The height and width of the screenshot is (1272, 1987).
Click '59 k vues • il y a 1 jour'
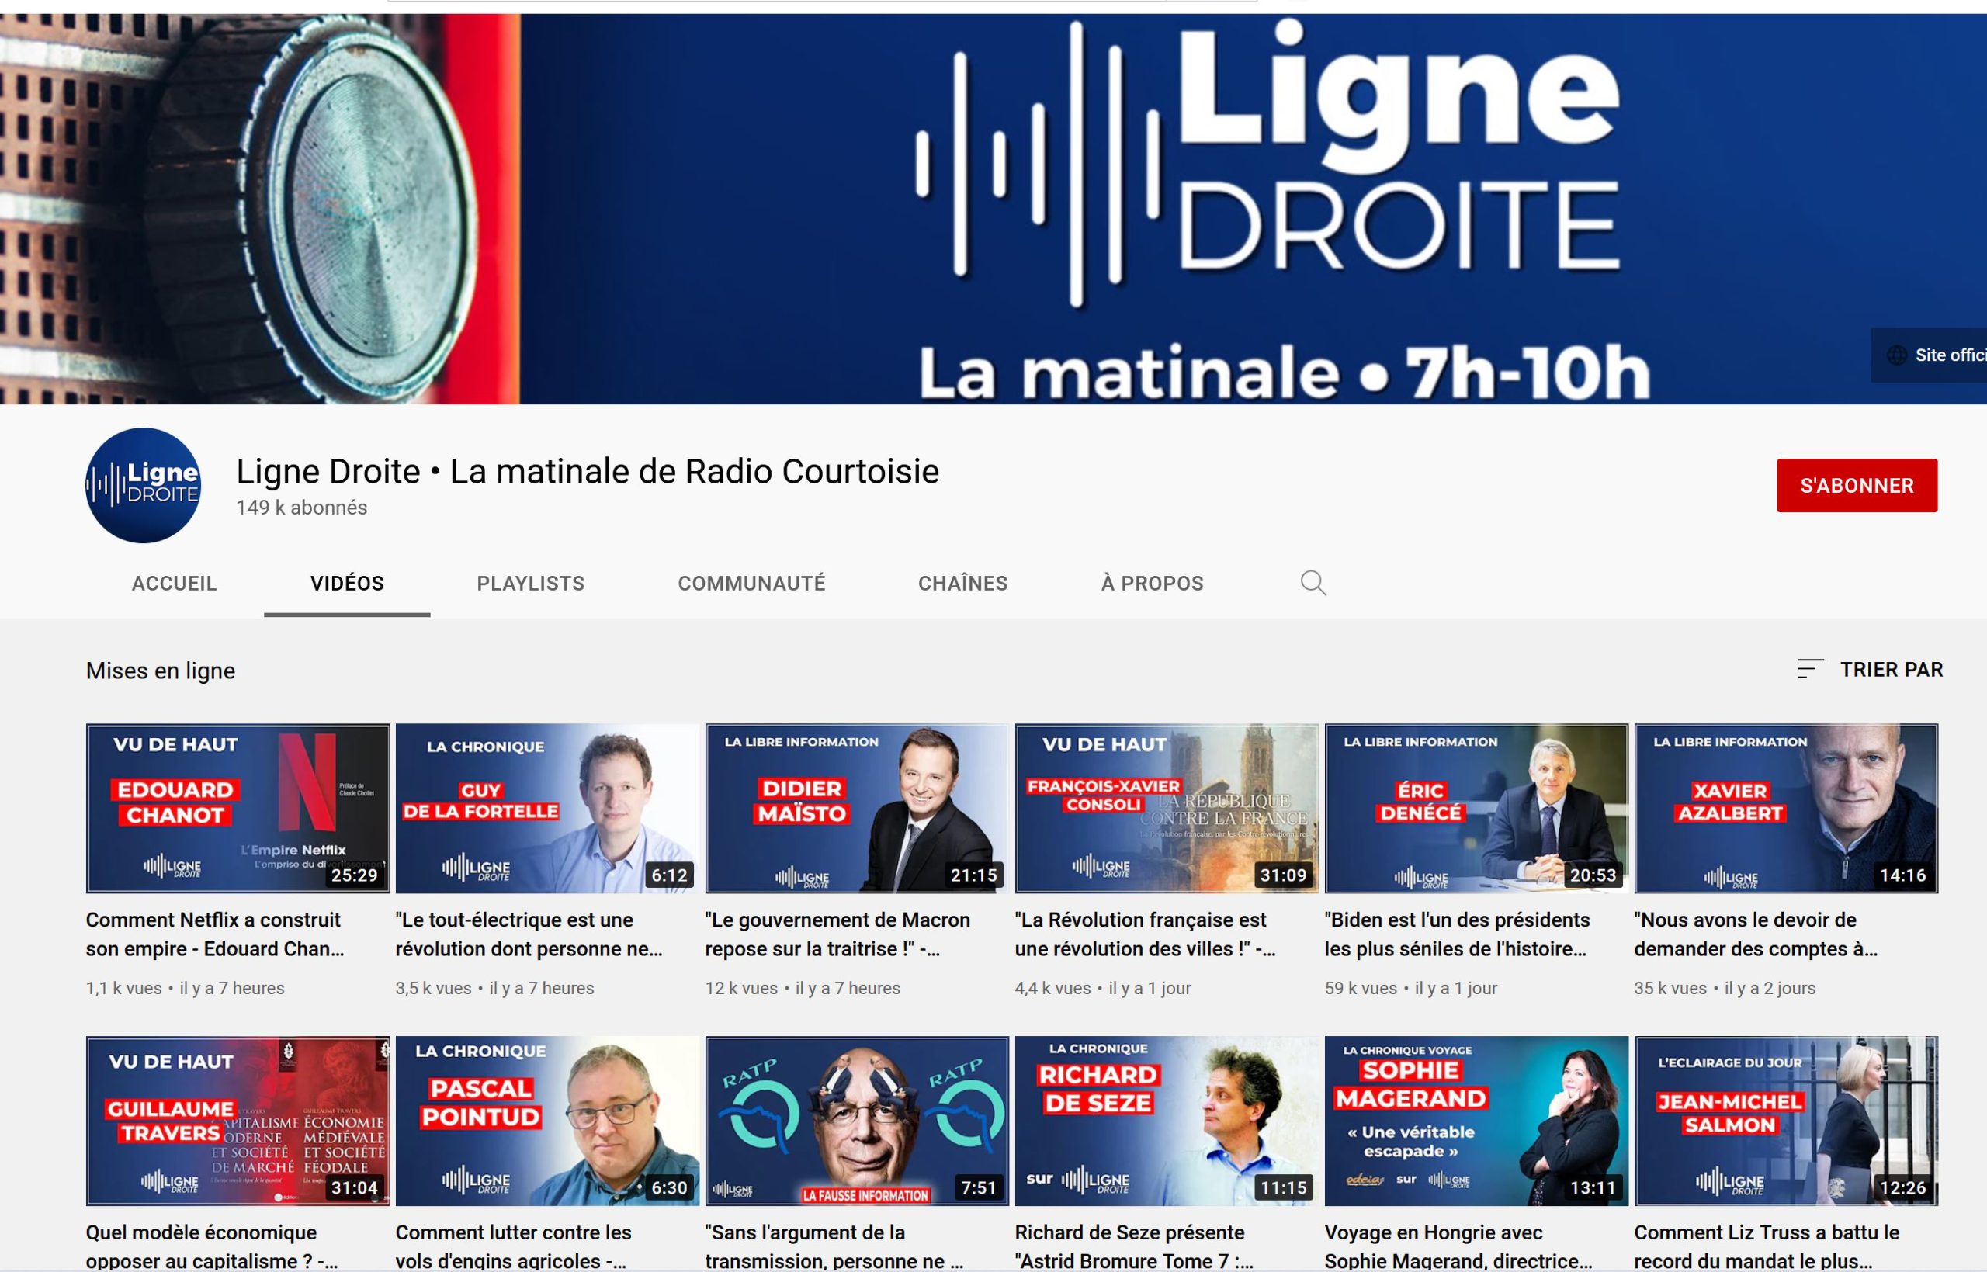point(1410,988)
